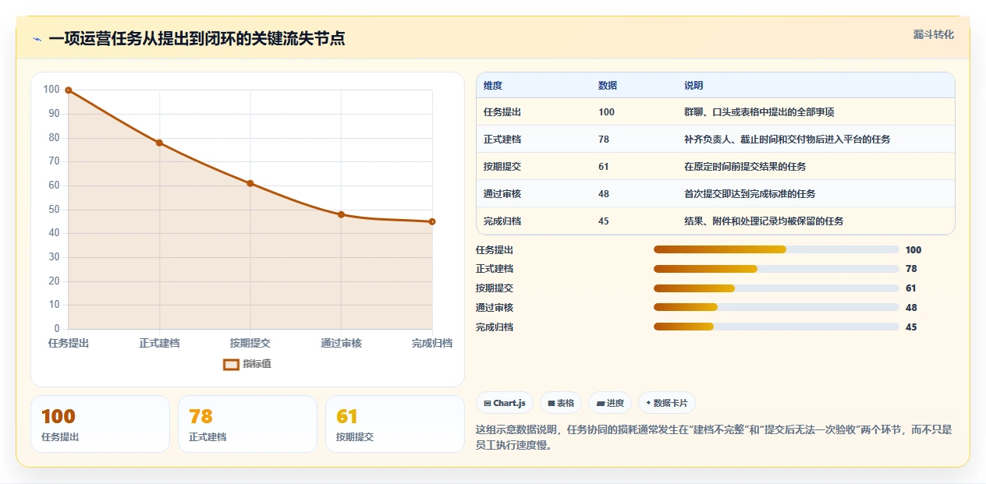Click the y-axis label 100

tap(51, 90)
